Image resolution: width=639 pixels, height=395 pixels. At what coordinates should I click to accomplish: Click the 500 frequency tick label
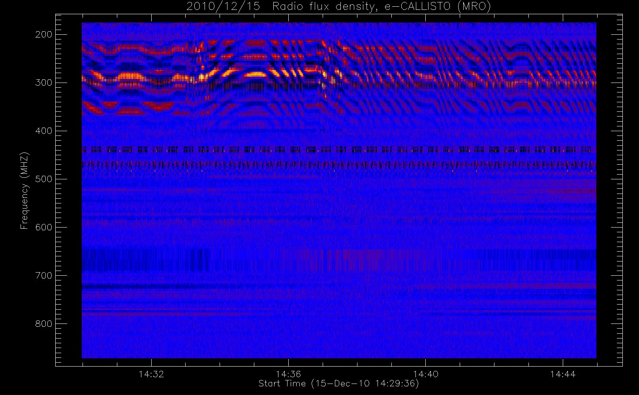[x=44, y=179]
